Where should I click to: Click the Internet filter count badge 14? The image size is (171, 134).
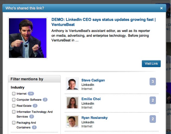(x=31, y=94)
